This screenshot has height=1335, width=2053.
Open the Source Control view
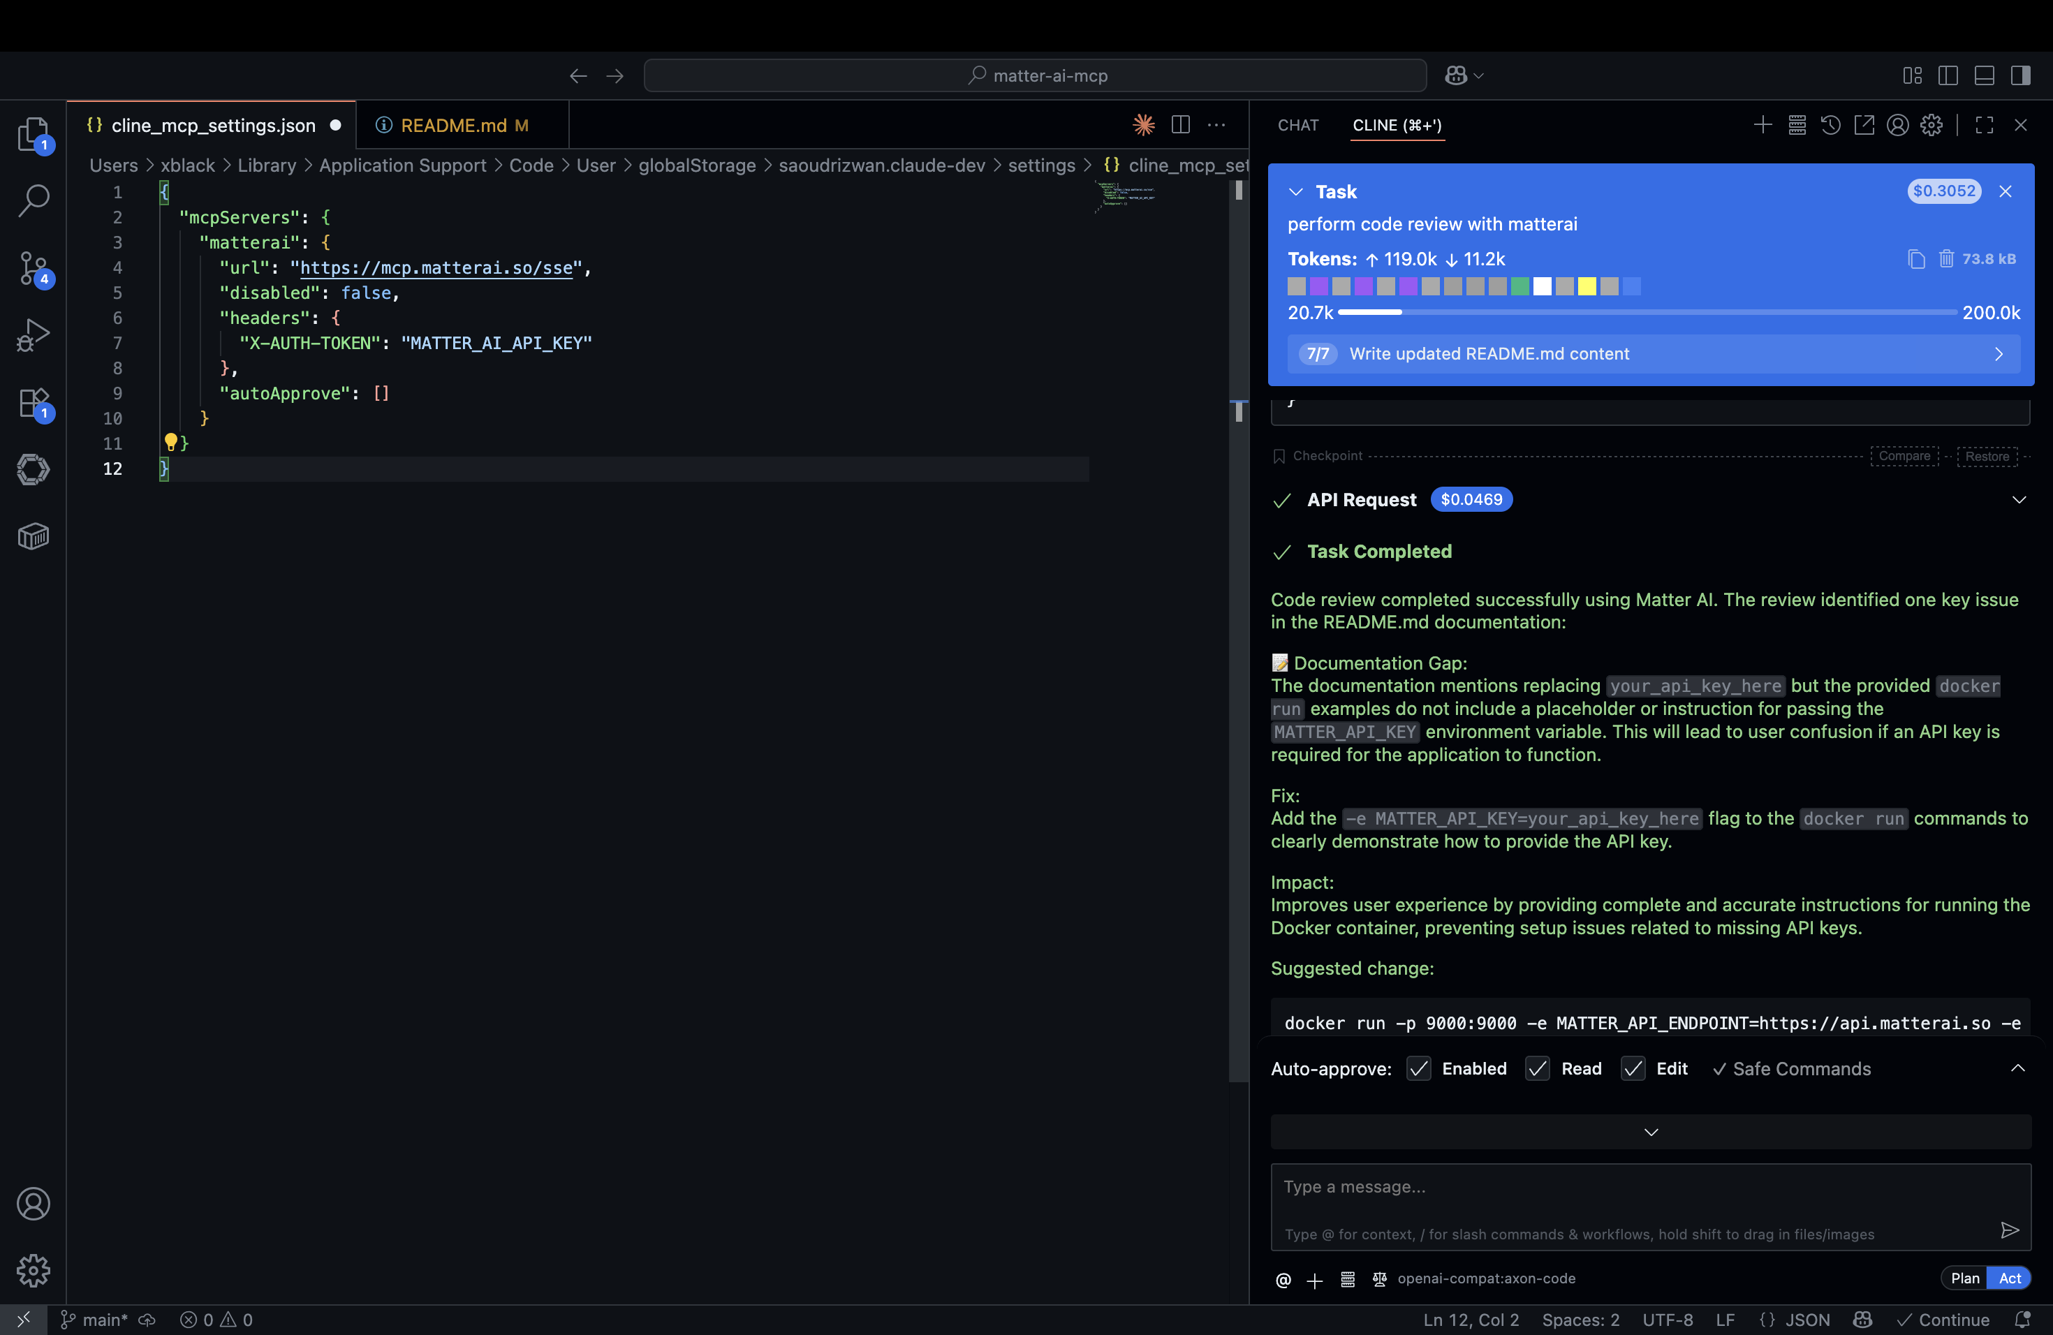[x=33, y=268]
